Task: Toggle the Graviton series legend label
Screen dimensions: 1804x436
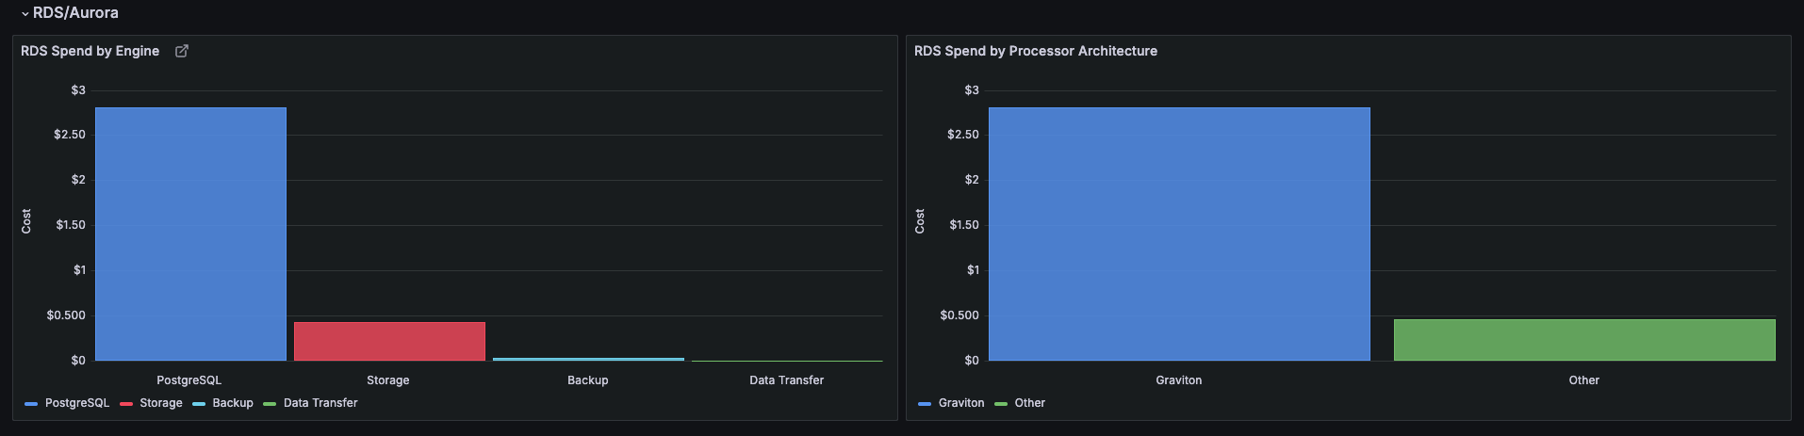Action: click(961, 403)
